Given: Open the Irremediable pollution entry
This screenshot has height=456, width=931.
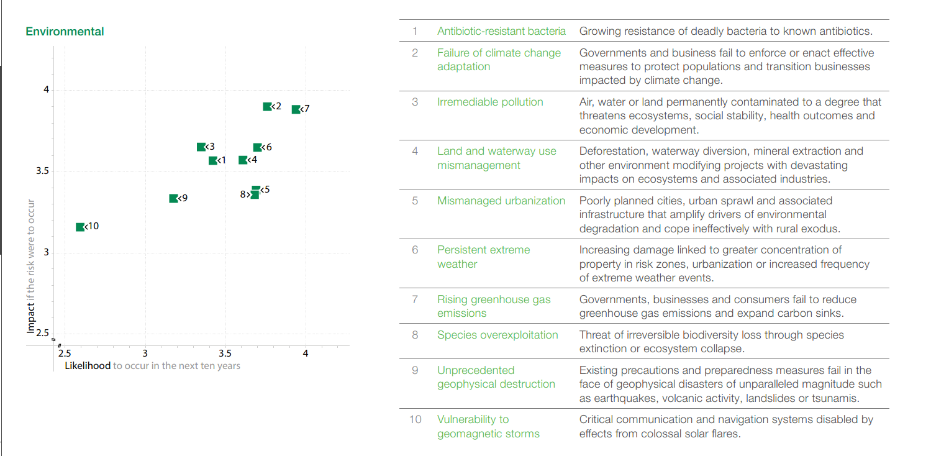Looking at the screenshot, I should [x=490, y=102].
